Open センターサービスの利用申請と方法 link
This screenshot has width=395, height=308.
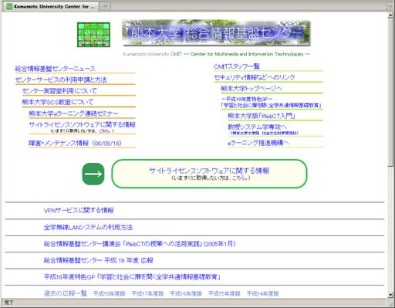(x=61, y=80)
